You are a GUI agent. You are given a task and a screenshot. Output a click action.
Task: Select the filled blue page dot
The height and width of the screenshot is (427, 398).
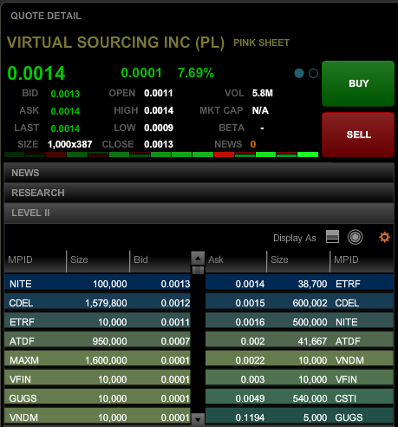point(299,74)
